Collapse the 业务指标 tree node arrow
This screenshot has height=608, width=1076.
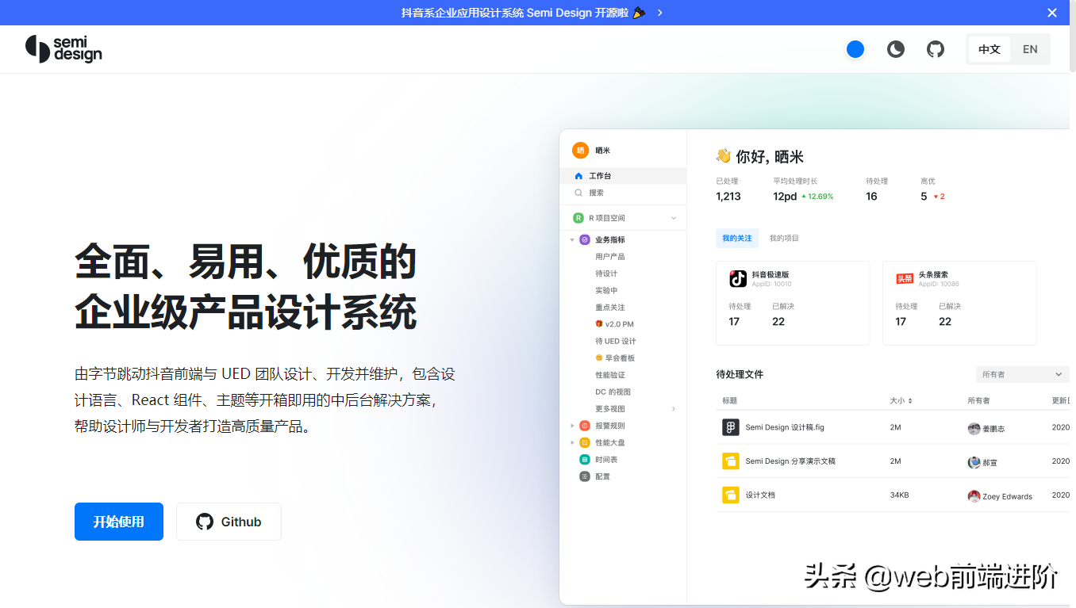click(x=572, y=239)
